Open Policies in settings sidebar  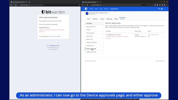pyautogui.click(x=94, y=30)
